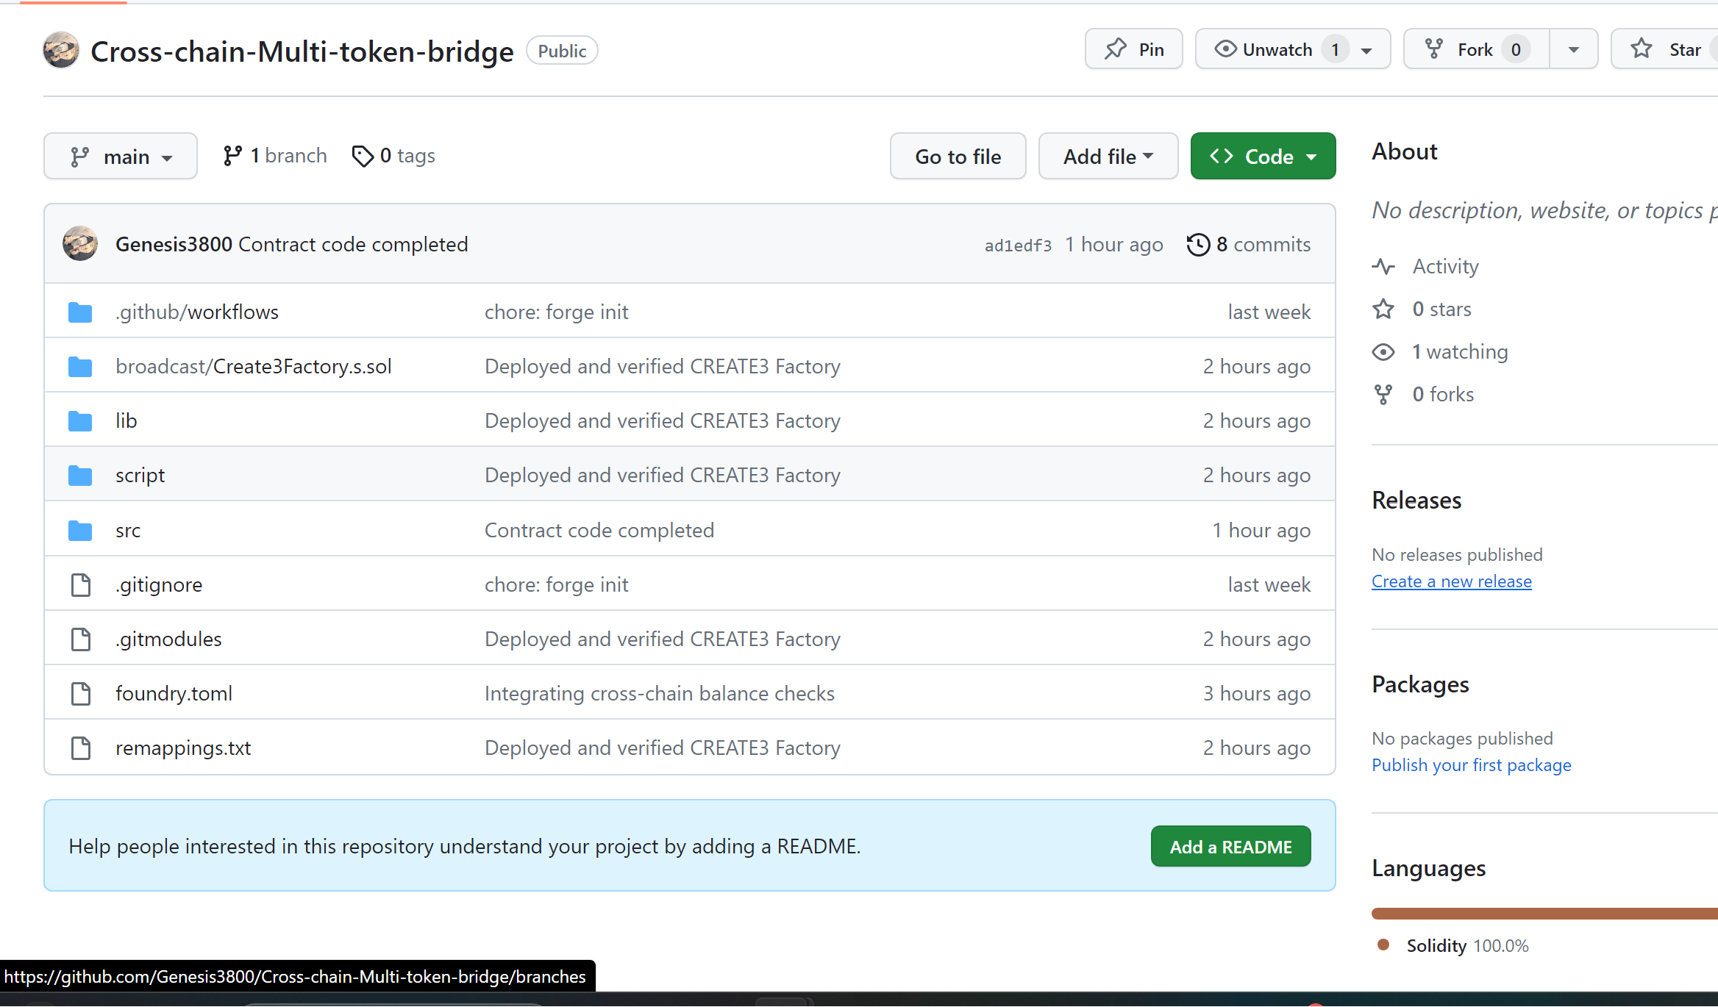Click the star icon next to 0 stars
Image resolution: width=1718 pixels, height=1007 pixels.
coord(1383,309)
